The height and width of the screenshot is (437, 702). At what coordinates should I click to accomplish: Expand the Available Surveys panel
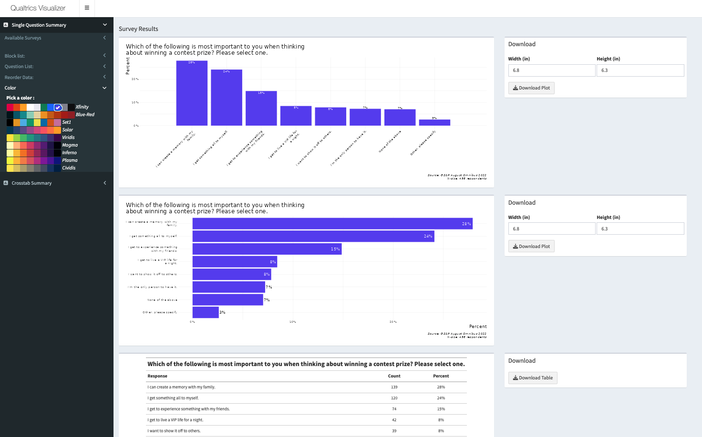(x=104, y=38)
